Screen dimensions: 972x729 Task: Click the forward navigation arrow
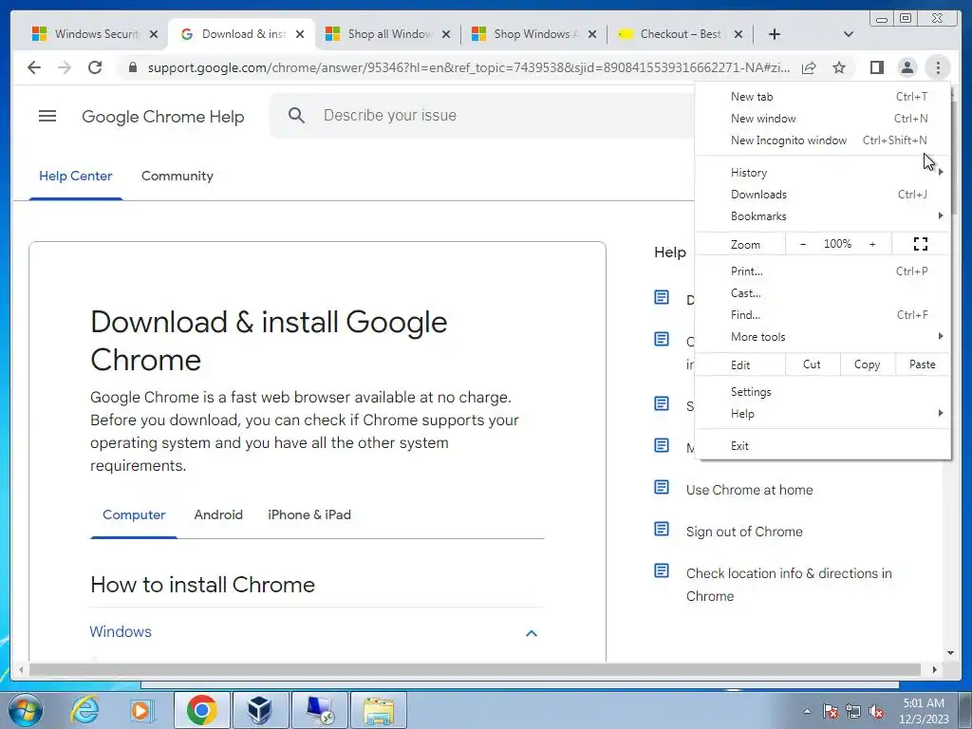[x=65, y=67]
